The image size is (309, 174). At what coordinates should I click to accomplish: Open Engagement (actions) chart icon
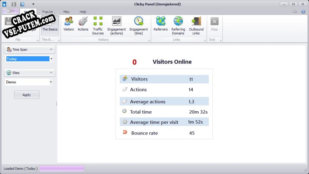(117, 21)
